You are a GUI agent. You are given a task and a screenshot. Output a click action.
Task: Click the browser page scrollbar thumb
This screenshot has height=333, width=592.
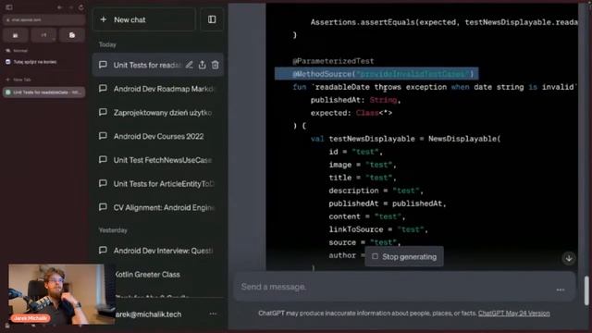(586, 290)
